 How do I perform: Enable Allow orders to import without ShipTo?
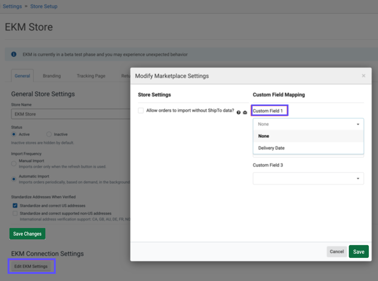coord(141,111)
